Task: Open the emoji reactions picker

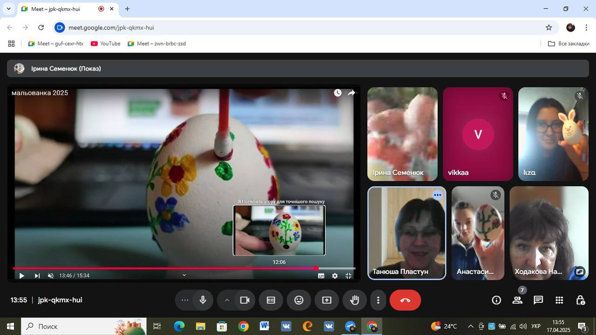Action: (299, 300)
